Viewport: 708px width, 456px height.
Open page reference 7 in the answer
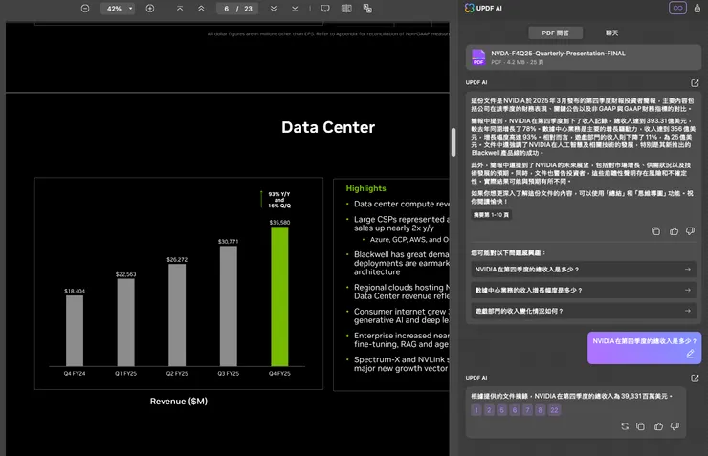pyautogui.click(x=527, y=410)
